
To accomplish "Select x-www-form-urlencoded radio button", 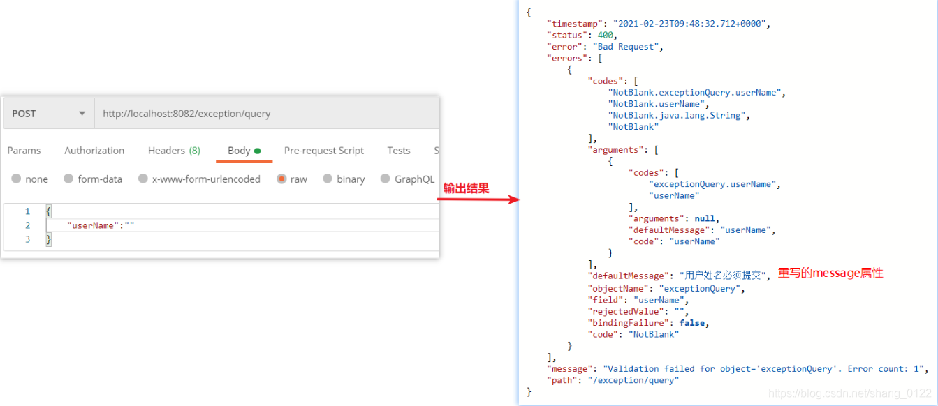I will tap(199, 179).
